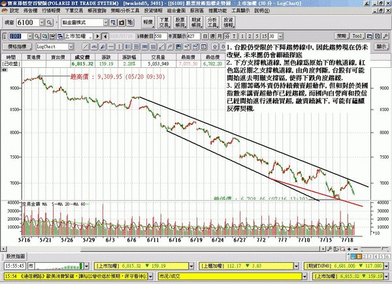Select the 股技指圖 tab at bottom
The image size is (392, 284).
[x=16, y=257]
